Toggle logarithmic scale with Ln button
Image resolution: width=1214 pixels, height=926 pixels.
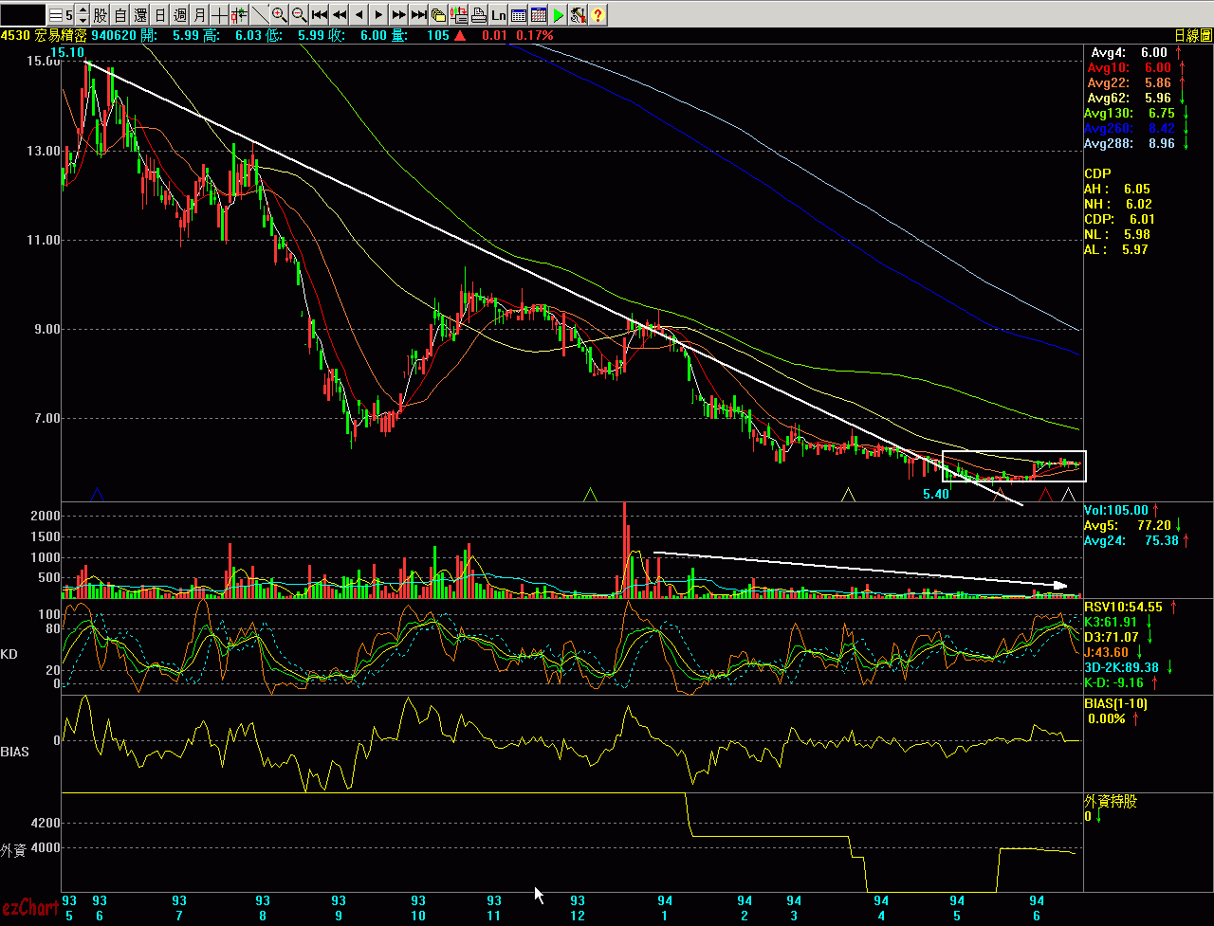(x=498, y=15)
